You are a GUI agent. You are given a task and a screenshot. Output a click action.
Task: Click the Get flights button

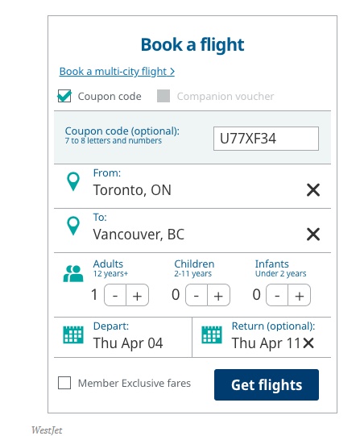coord(267,385)
